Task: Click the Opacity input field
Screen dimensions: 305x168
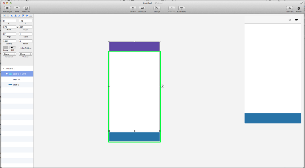Action: 9,41
